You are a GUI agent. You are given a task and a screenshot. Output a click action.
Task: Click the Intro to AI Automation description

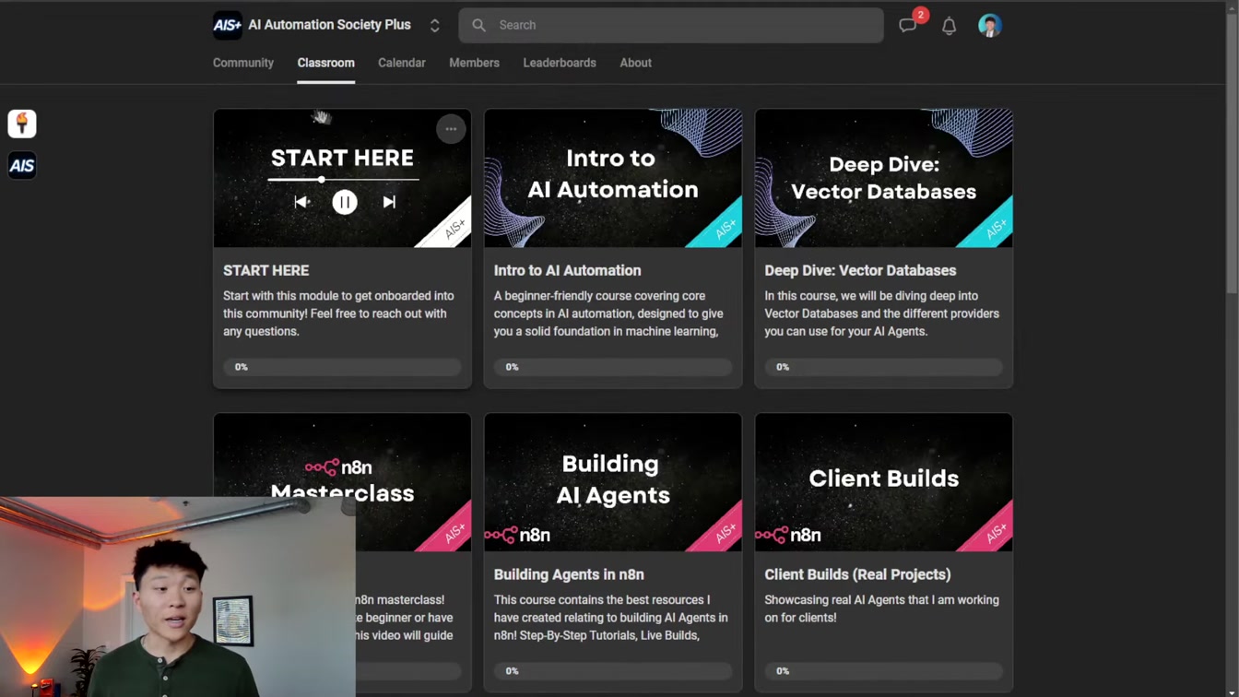coord(608,313)
